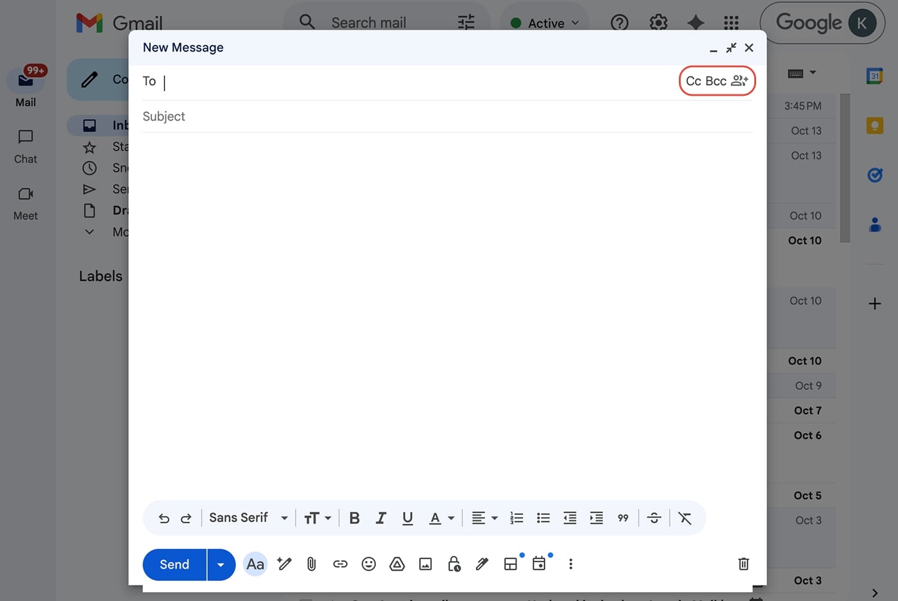Send the email

click(174, 565)
